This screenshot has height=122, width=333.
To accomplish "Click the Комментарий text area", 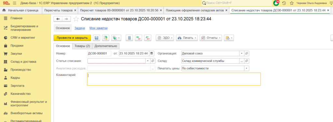I will click(174, 79).
